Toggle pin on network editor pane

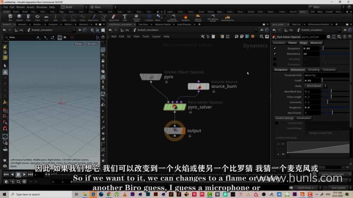[262, 30]
